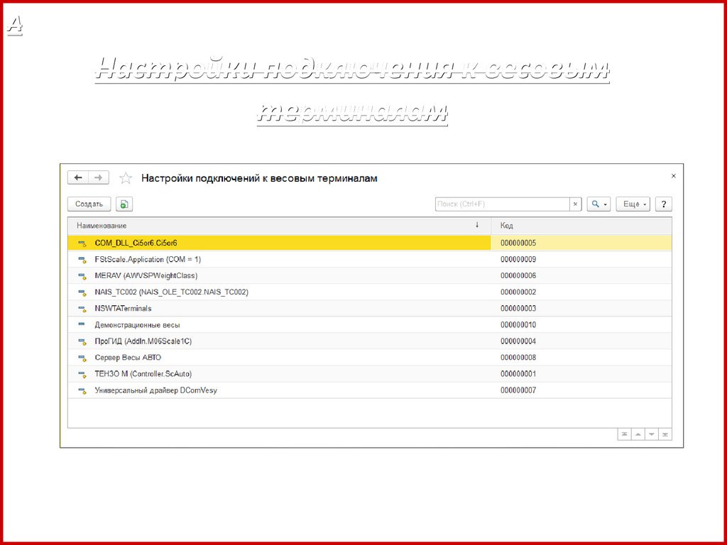Click the forward navigation arrow
Viewport: 727px width, 545px height.
click(99, 178)
